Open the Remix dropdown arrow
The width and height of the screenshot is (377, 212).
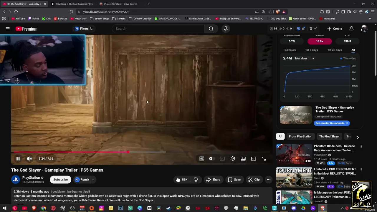pos(93,180)
